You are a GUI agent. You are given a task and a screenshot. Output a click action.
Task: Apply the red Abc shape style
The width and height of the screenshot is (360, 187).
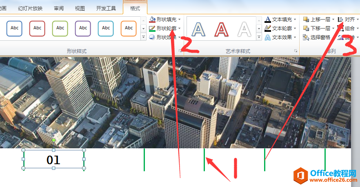click(x=37, y=29)
